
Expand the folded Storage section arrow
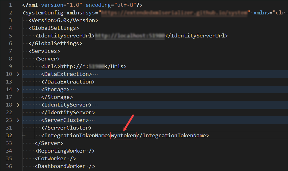18,90
